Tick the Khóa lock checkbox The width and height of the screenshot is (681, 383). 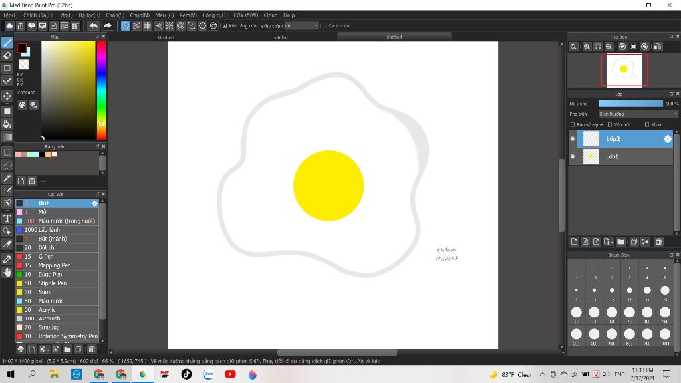click(x=646, y=124)
